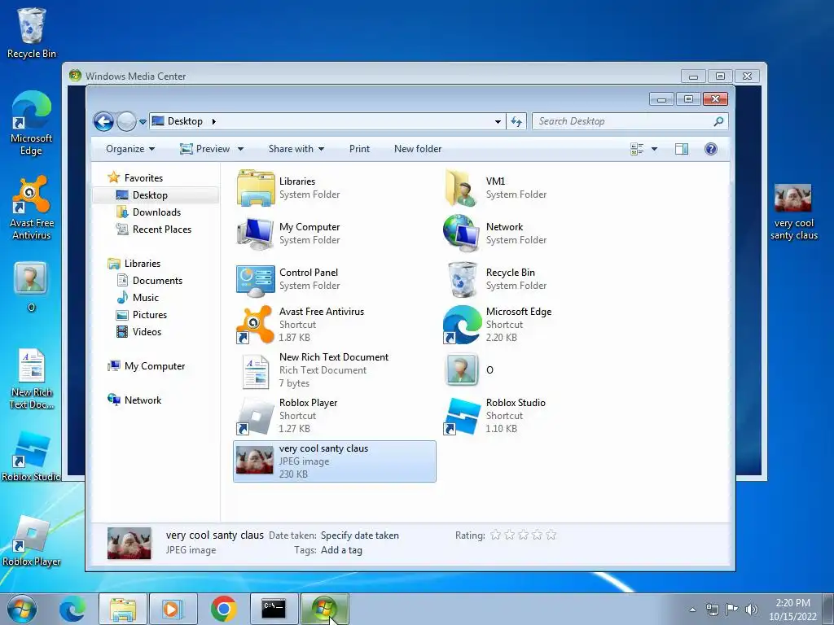Open Downloads in navigation pane
The image size is (834, 625).
[x=148, y=212]
